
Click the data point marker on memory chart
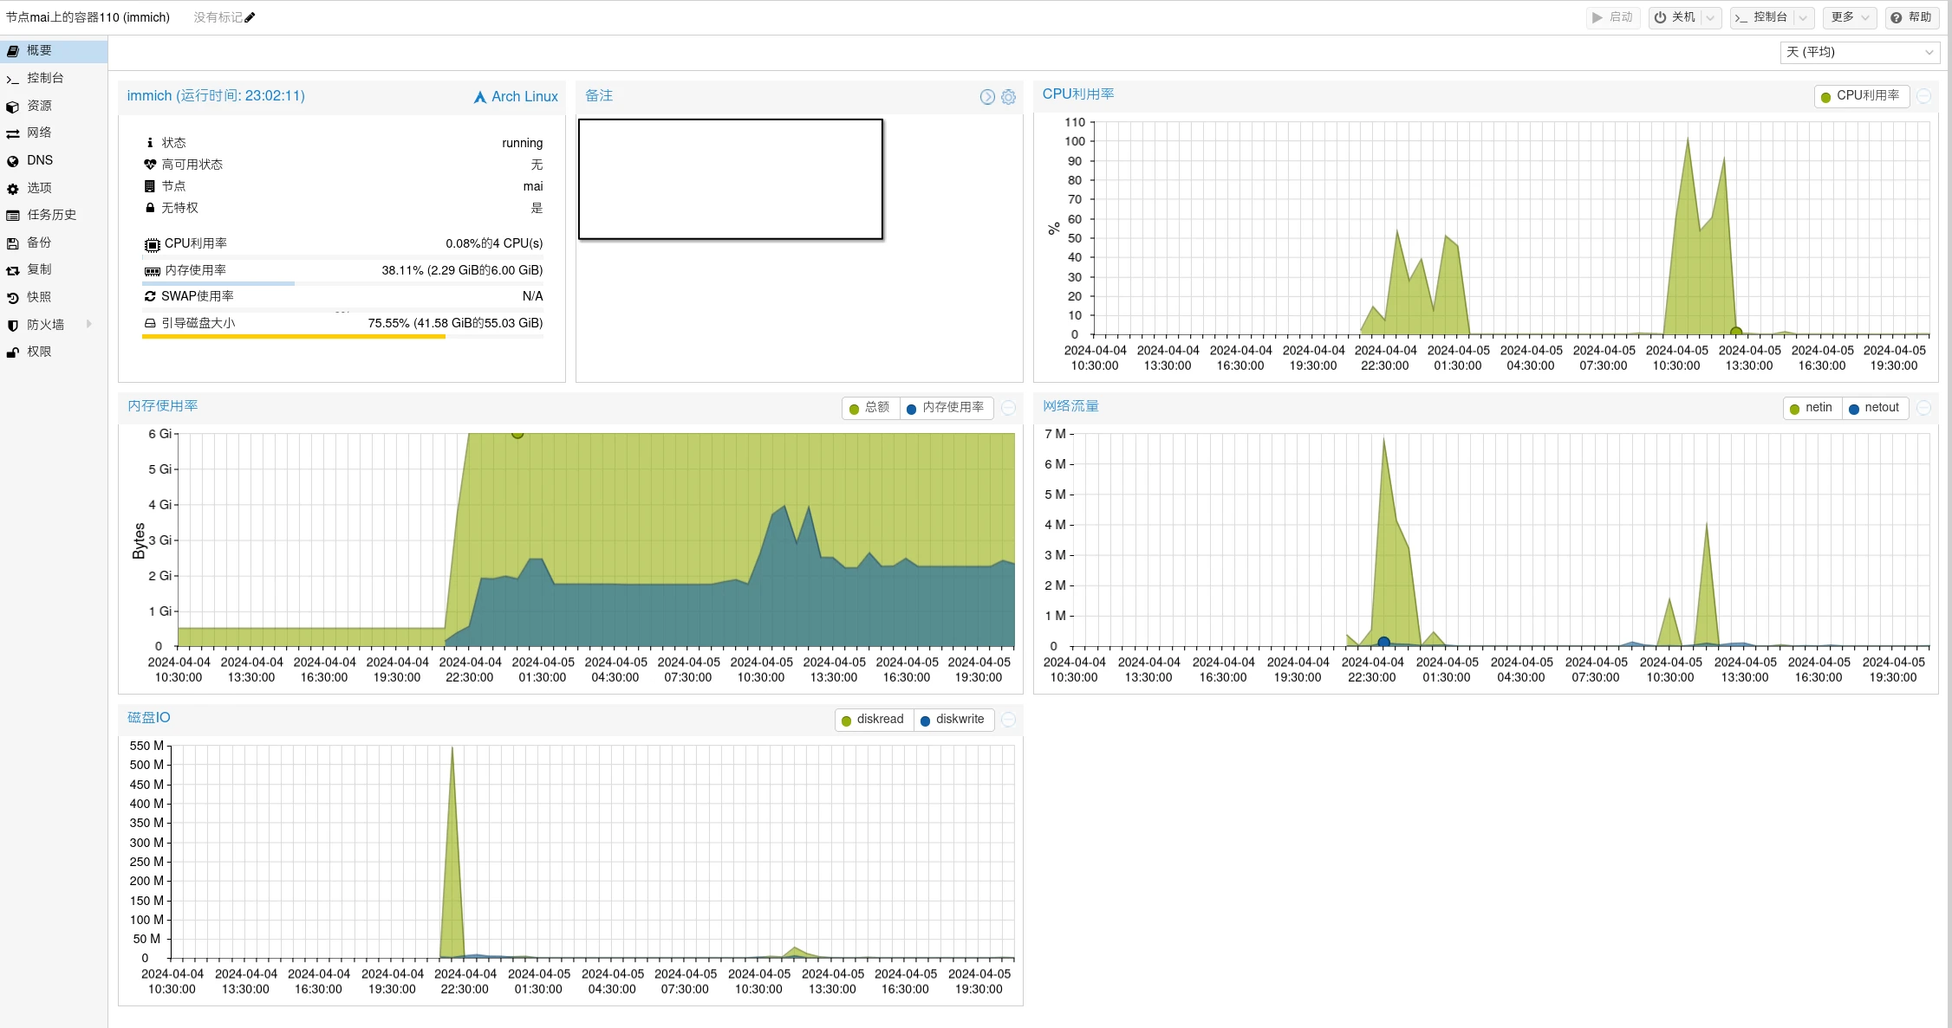517,434
